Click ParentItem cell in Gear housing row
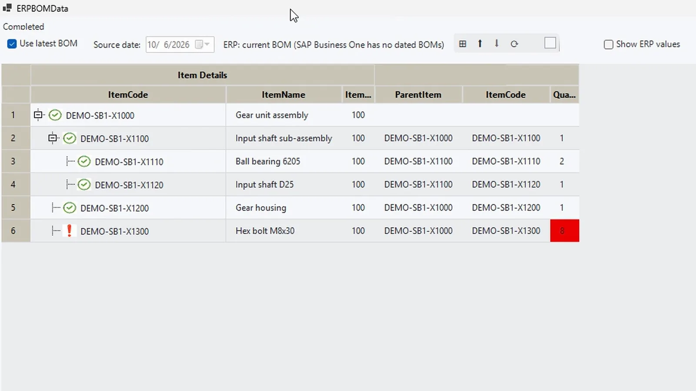 pyautogui.click(x=418, y=208)
